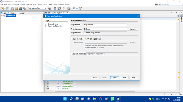Enable the Create Main Class checkbox

(73, 54)
